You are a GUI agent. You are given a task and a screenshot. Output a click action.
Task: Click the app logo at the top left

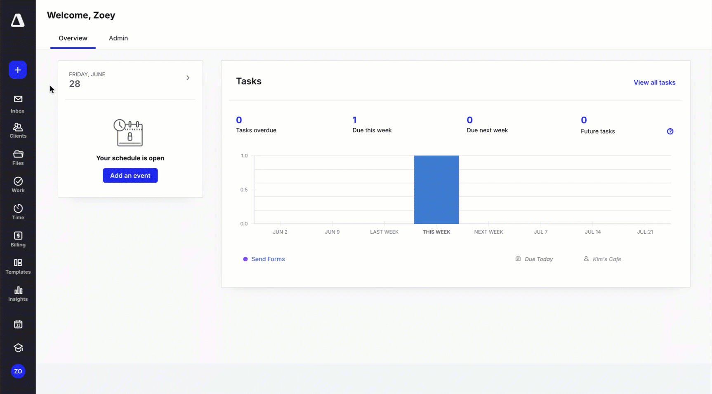tap(18, 21)
